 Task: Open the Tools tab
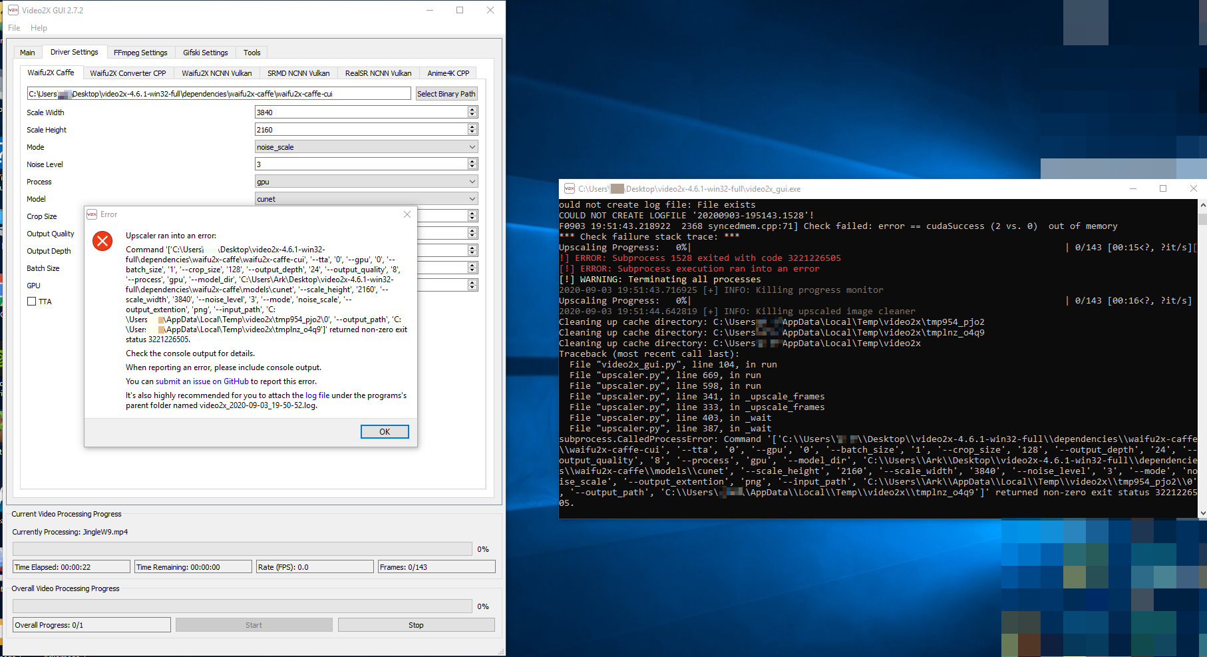[x=252, y=53]
